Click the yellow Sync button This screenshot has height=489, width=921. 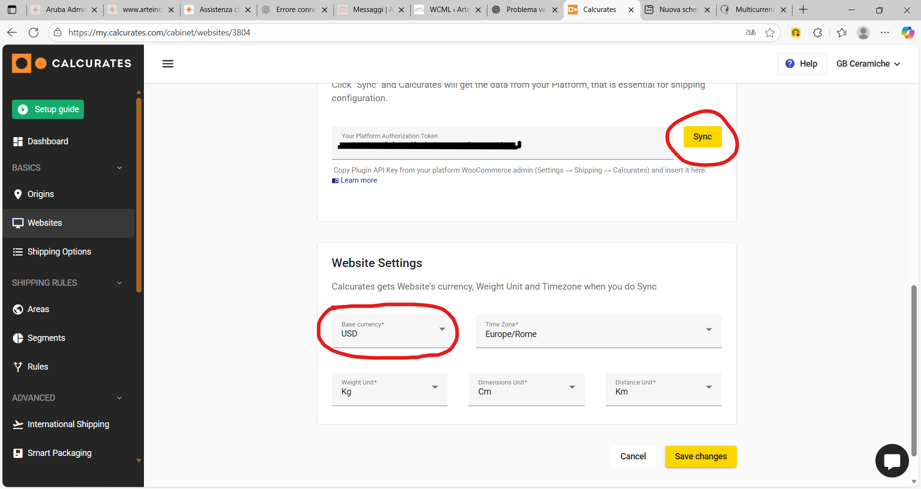point(702,137)
